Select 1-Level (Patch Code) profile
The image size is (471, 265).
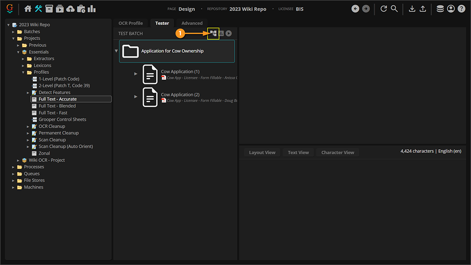[x=59, y=79]
